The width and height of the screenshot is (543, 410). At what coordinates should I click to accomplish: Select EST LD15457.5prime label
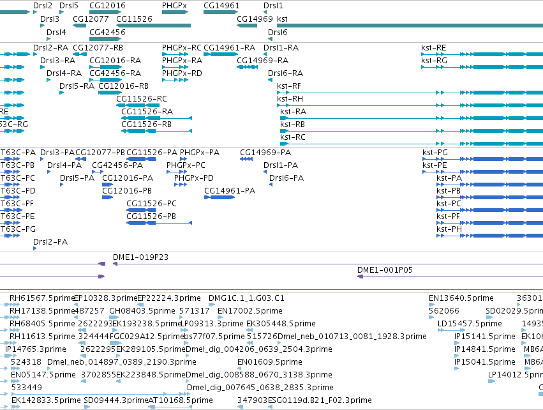pyautogui.click(x=470, y=324)
